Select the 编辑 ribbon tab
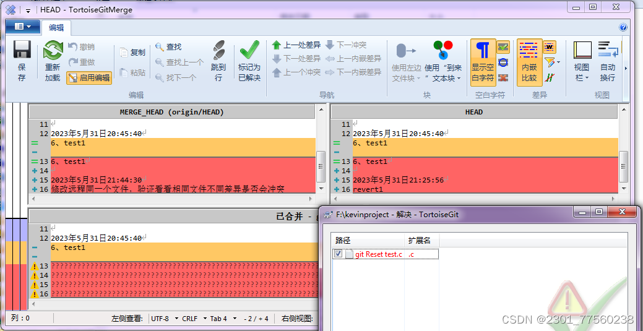Screen dimensions: 643x331 click(x=56, y=27)
